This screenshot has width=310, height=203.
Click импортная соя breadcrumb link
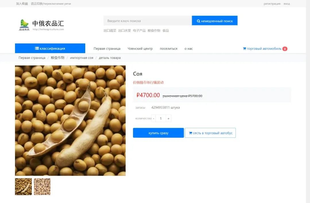pyautogui.click(x=82, y=58)
